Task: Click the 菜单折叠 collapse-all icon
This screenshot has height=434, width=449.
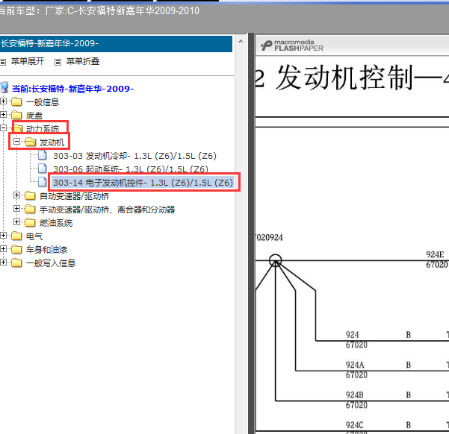Action: coord(58,62)
